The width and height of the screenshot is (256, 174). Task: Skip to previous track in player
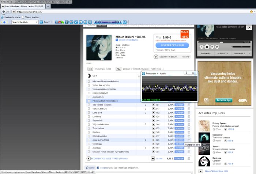coord(202,47)
